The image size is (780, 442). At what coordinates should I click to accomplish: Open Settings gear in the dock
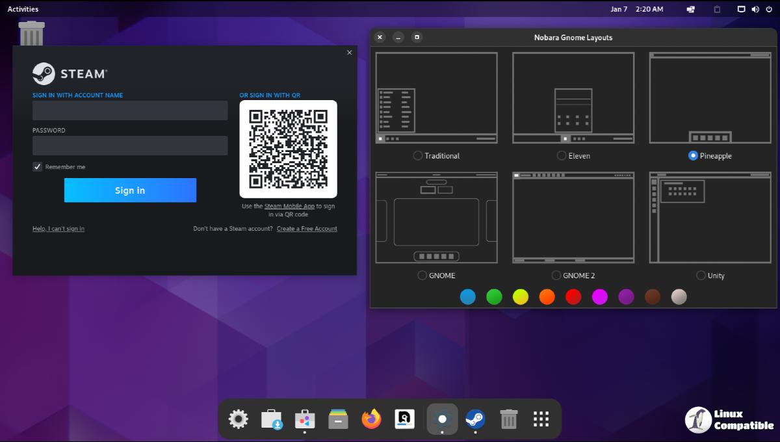(239, 419)
